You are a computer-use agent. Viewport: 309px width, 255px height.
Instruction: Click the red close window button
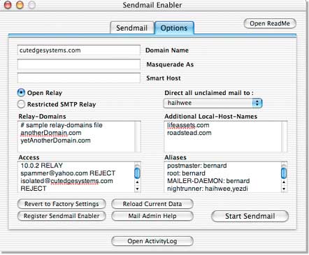click(8, 5)
